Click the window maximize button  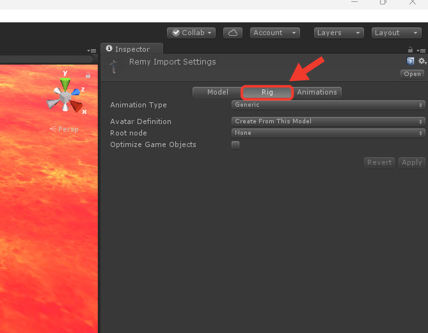point(383,2)
